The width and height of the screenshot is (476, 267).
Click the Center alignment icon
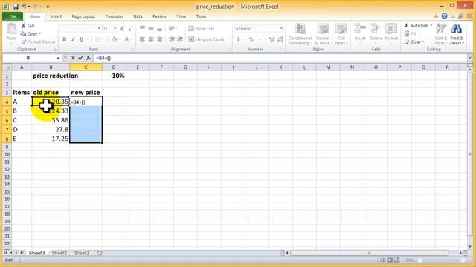[x=151, y=39]
